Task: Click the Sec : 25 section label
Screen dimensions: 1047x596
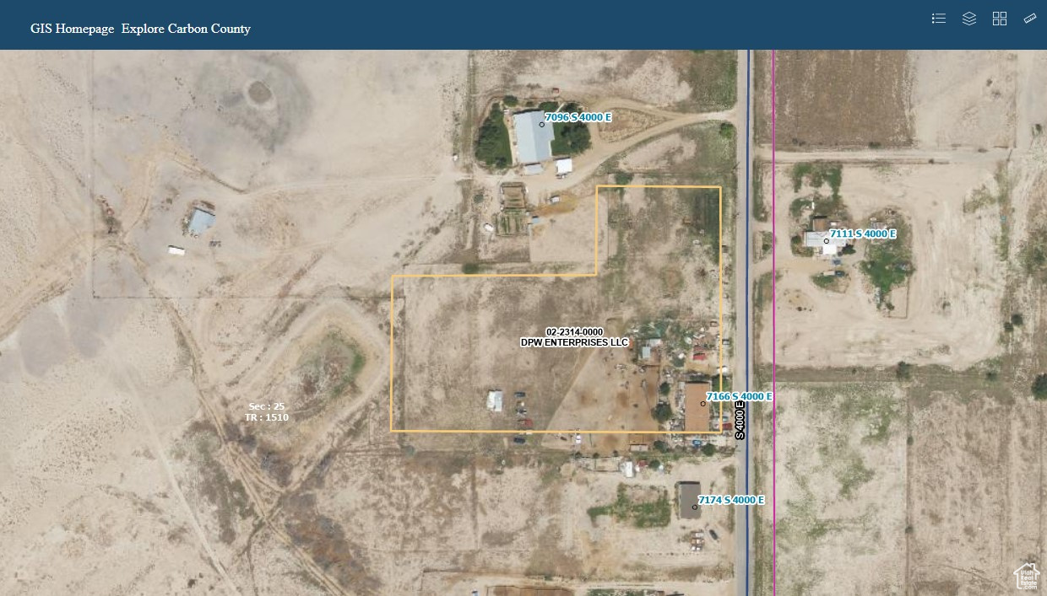Action: point(266,406)
